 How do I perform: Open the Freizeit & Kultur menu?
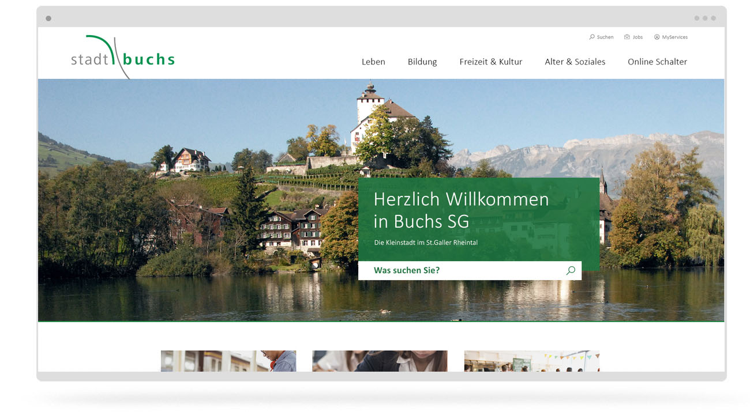pyautogui.click(x=490, y=62)
